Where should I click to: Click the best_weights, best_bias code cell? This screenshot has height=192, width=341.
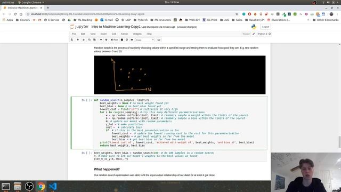pos(180,156)
